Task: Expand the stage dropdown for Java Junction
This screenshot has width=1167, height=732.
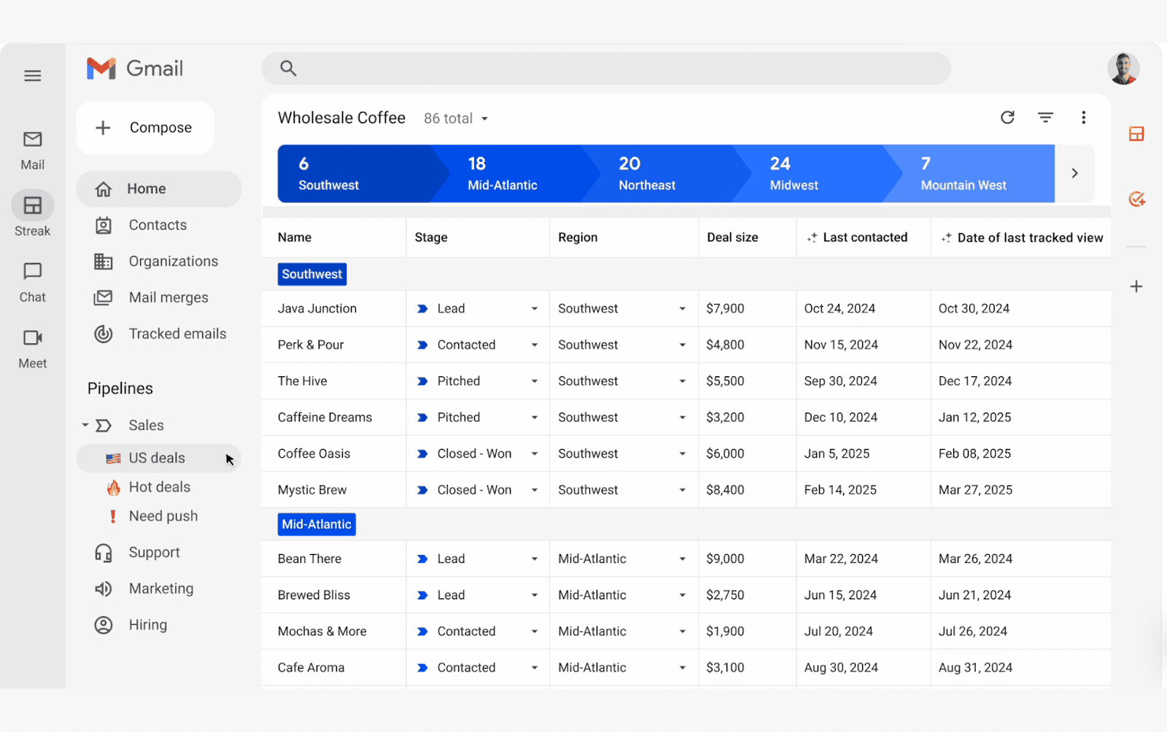Action: tap(535, 308)
